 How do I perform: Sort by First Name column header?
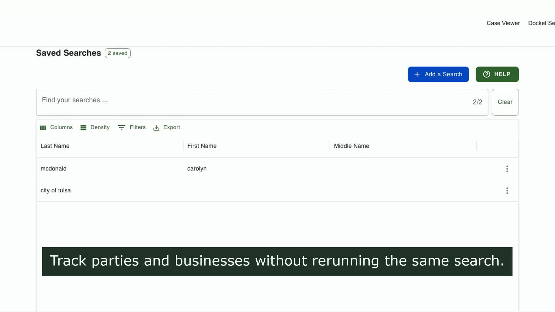(202, 146)
